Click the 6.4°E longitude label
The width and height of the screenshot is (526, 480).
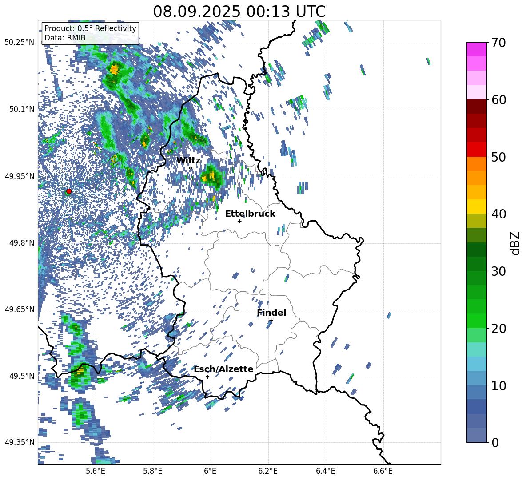pos(325,471)
